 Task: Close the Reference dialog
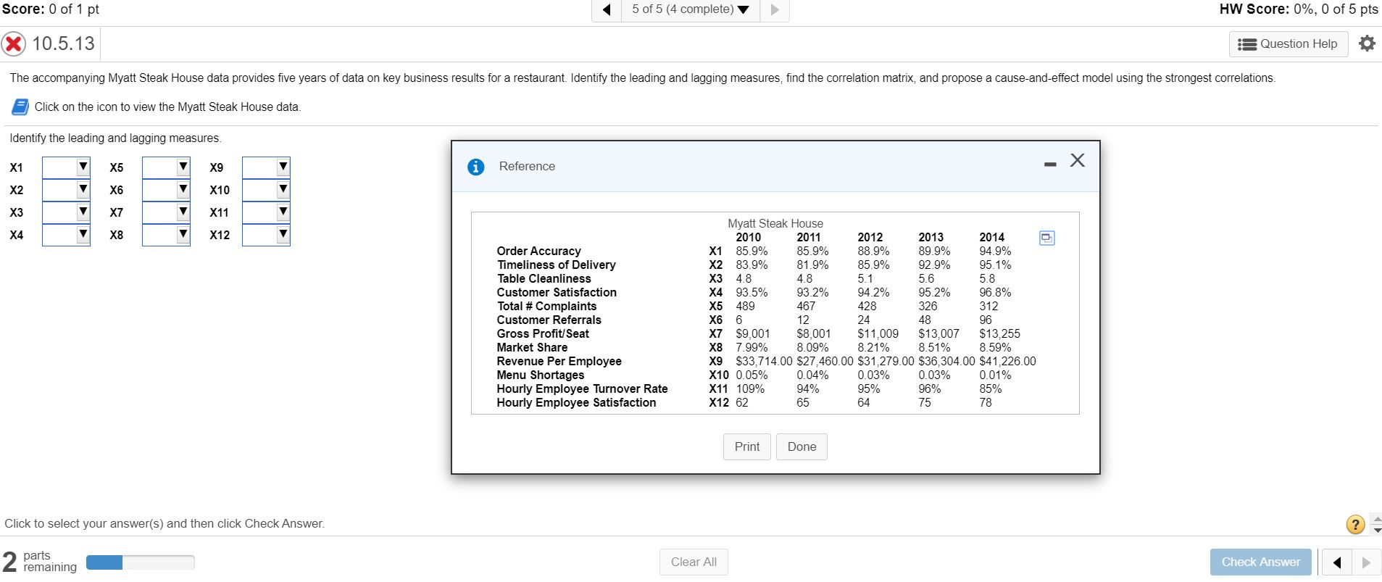click(x=1078, y=160)
